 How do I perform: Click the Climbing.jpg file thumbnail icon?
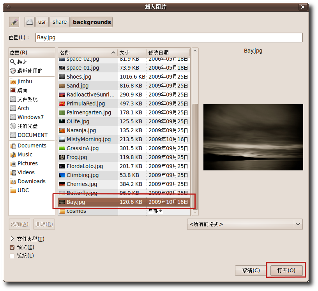(x=62, y=175)
